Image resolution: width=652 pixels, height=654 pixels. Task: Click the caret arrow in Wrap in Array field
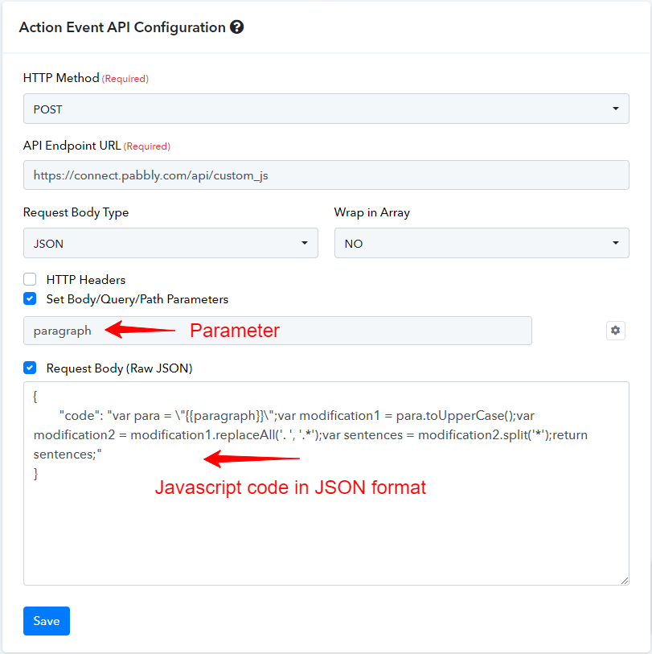click(x=615, y=243)
